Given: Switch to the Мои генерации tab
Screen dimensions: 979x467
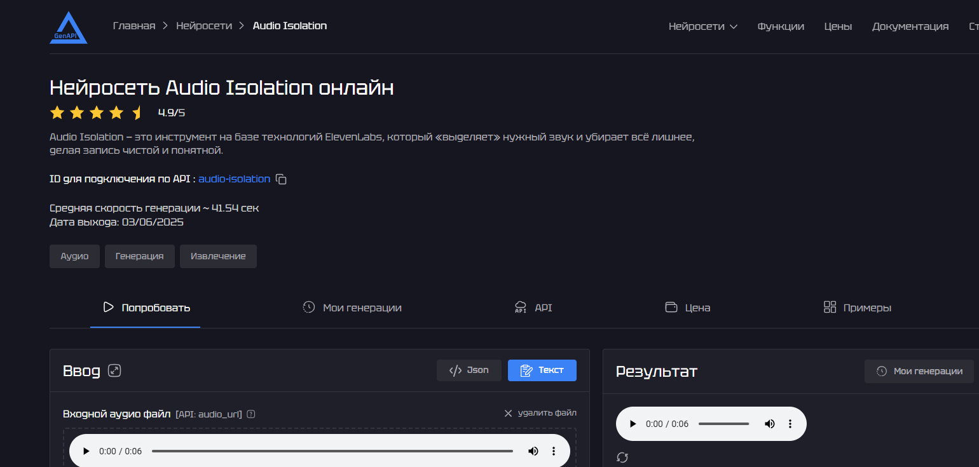Looking at the screenshot, I should pos(352,308).
